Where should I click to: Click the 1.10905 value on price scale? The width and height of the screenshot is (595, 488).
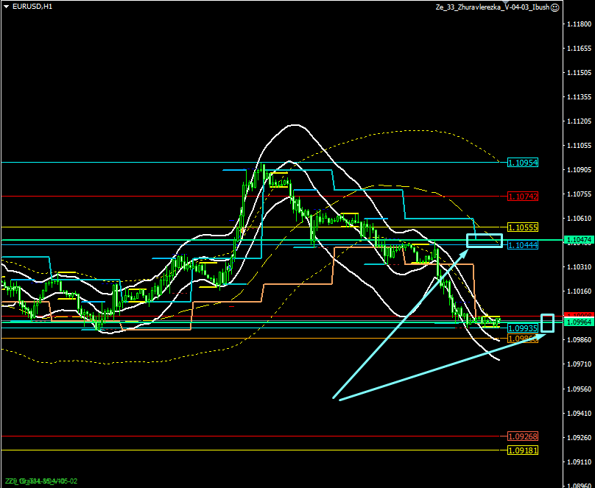tap(580, 170)
